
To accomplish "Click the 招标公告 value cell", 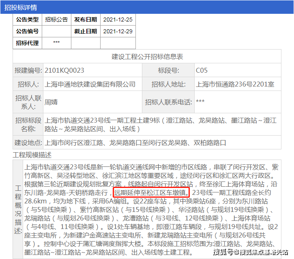I will click(56, 19).
